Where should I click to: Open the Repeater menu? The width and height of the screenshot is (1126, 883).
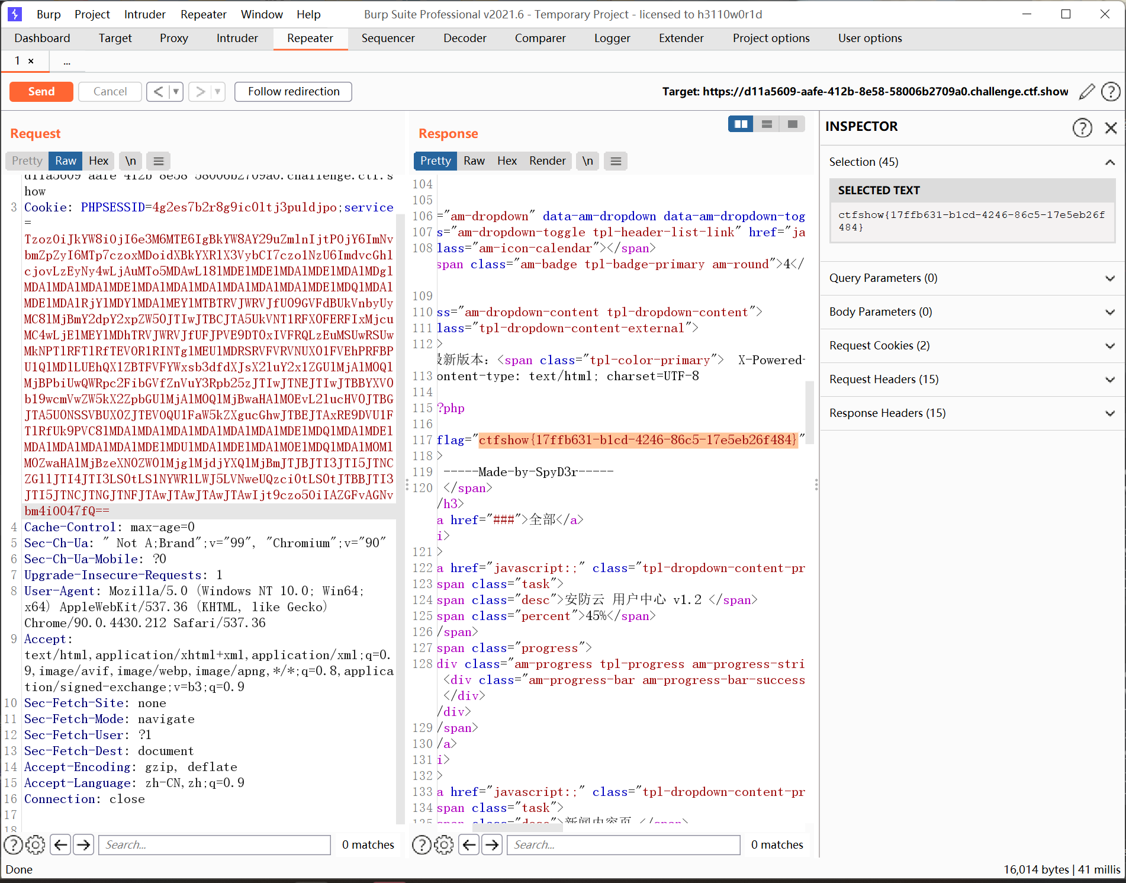point(204,14)
